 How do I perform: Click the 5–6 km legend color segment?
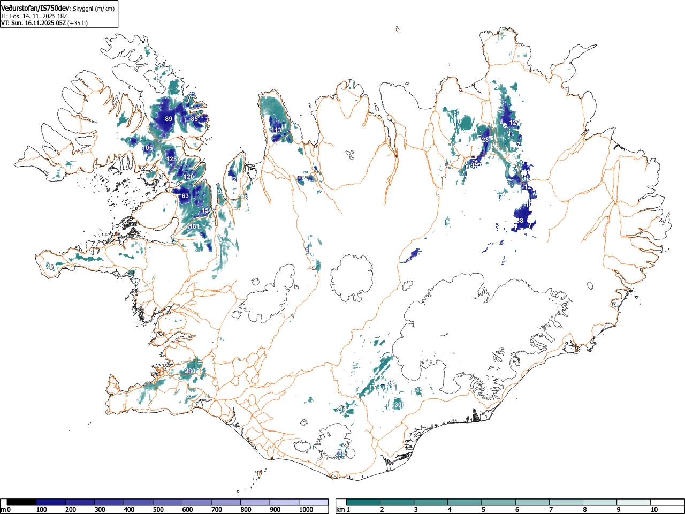(499, 502)
